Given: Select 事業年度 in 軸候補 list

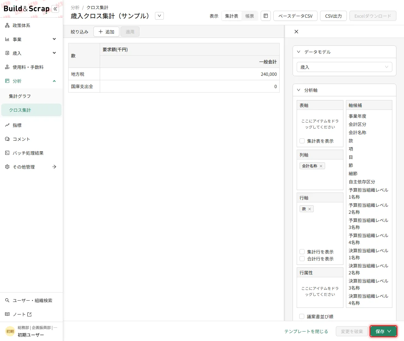Looking at the screenshot, I should (358, 116).
